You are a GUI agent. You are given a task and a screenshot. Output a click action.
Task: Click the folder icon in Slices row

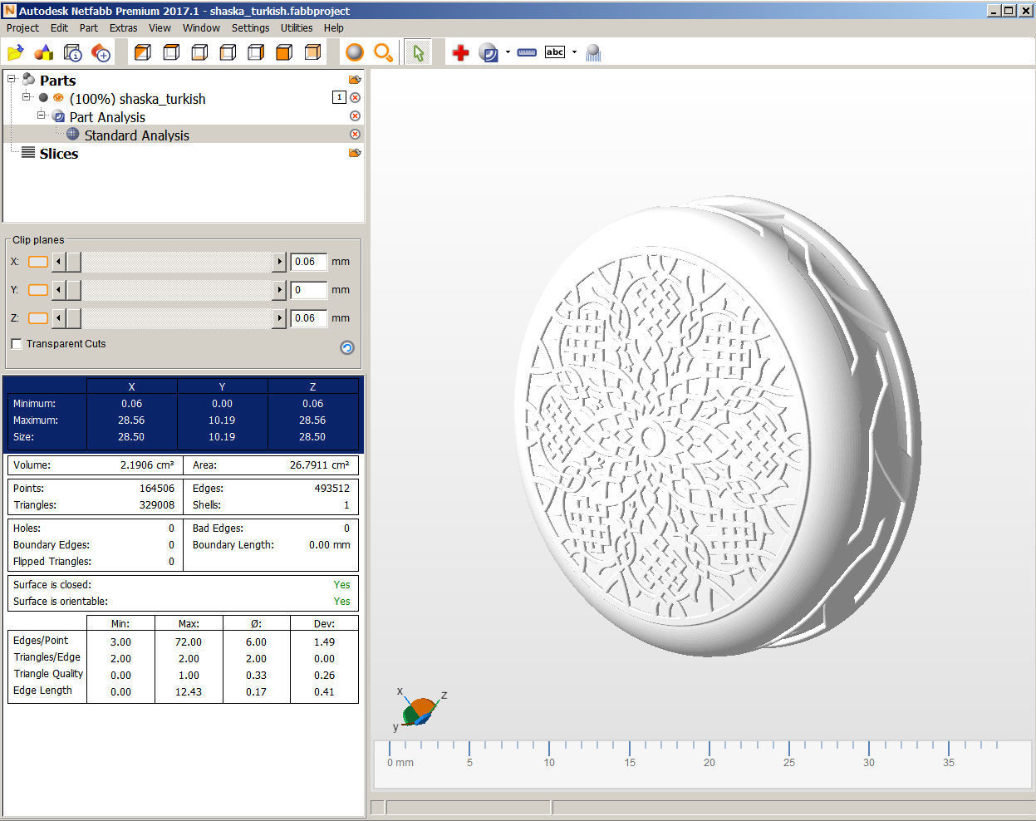pos(355,153)
